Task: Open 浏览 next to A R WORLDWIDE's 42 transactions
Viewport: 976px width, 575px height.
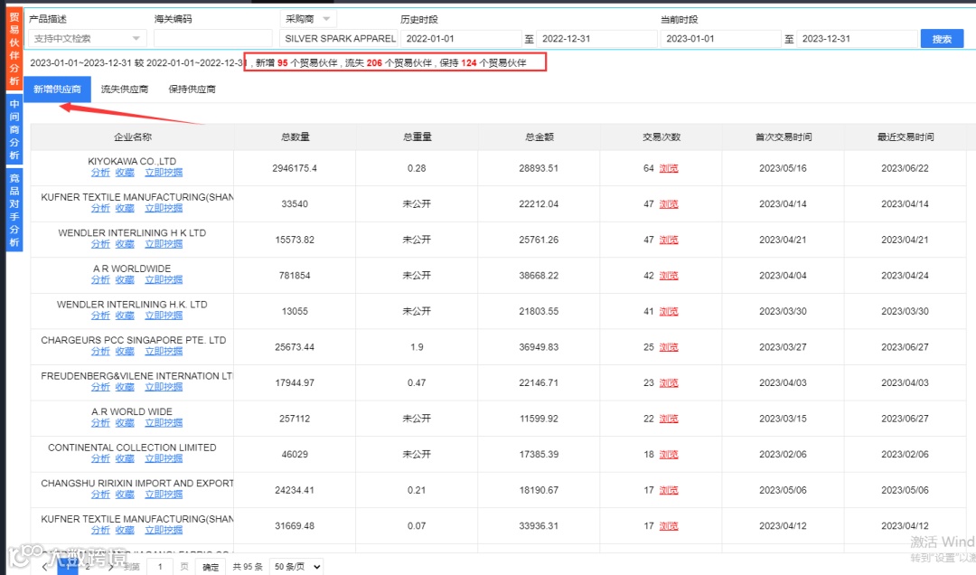Action: tap(667, 275)
